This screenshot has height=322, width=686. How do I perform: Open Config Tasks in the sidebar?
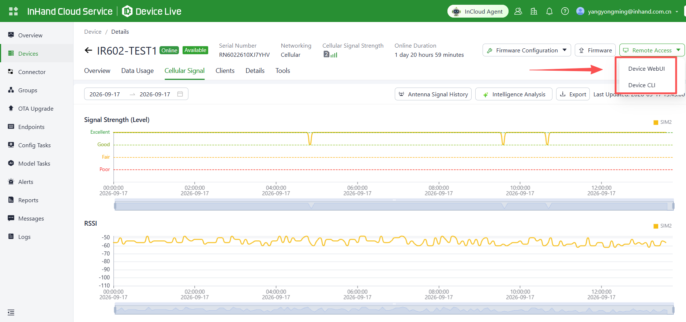37,145
